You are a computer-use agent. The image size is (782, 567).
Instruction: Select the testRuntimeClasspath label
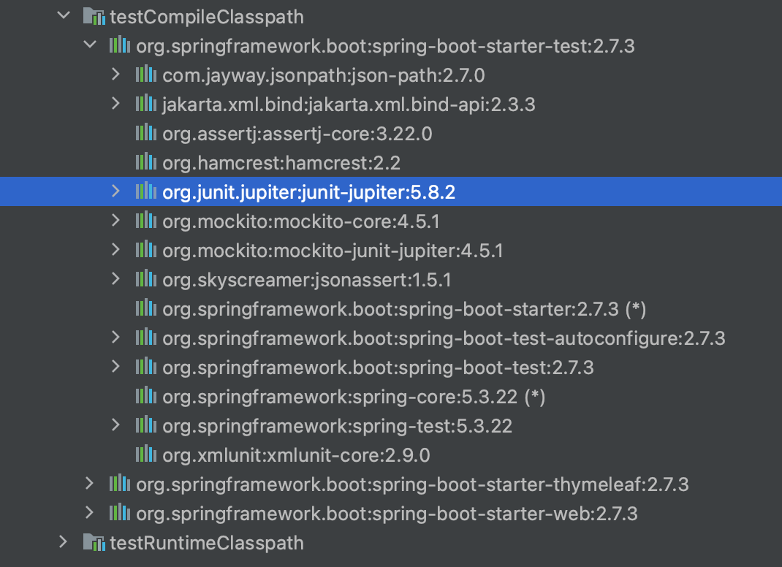[207, 543]
